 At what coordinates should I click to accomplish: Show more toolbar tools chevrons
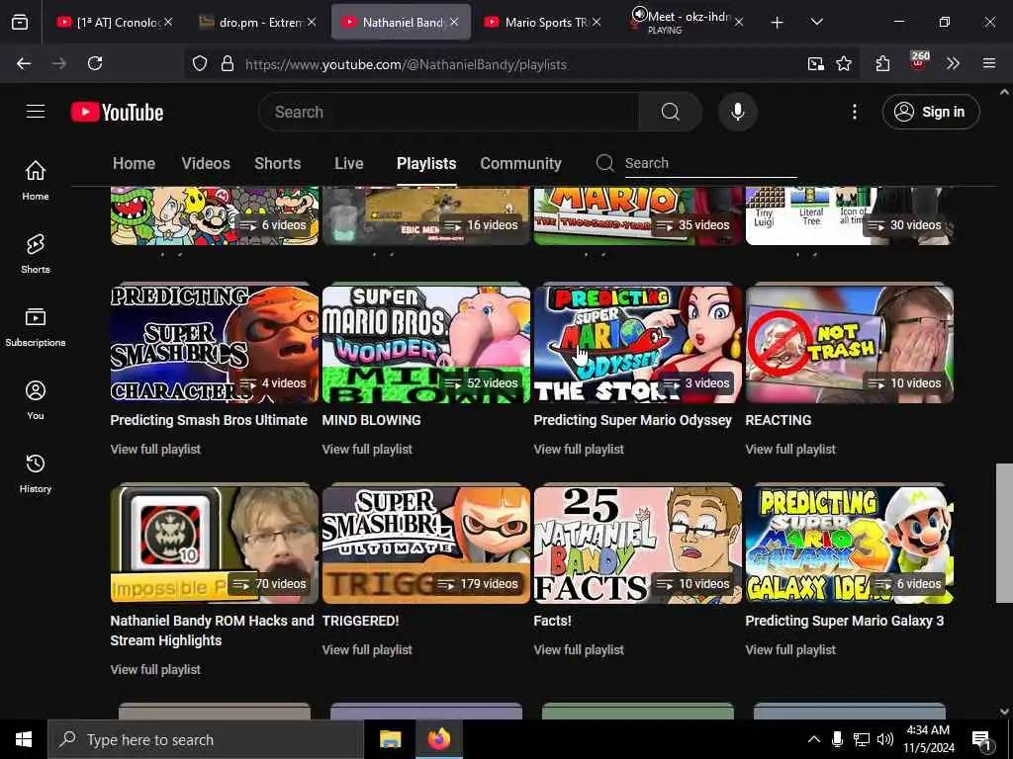953,63
